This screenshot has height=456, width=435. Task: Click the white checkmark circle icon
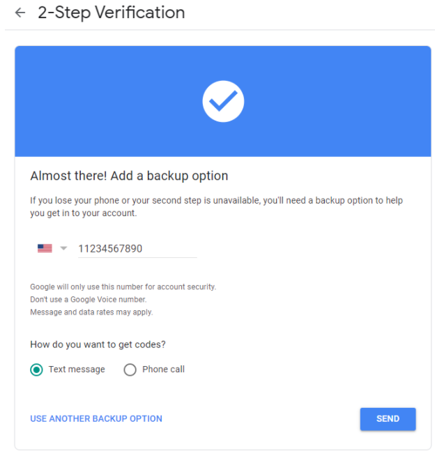click(223, 102)
